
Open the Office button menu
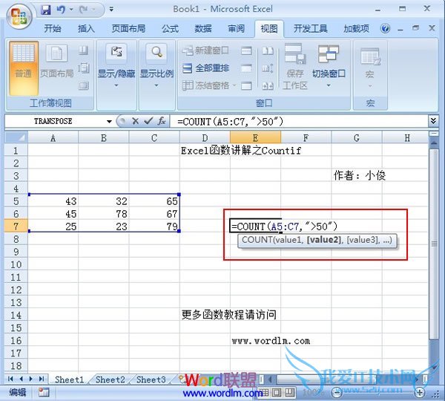19,17
